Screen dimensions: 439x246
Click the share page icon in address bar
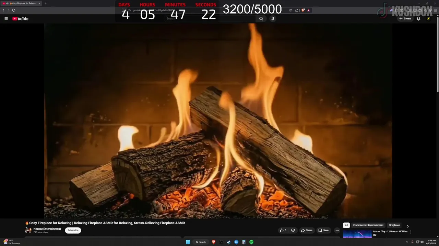(297, 10)
